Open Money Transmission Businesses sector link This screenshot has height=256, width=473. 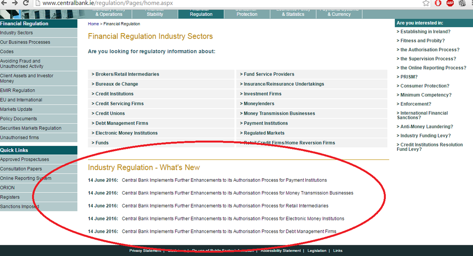[x=312, y=113]
